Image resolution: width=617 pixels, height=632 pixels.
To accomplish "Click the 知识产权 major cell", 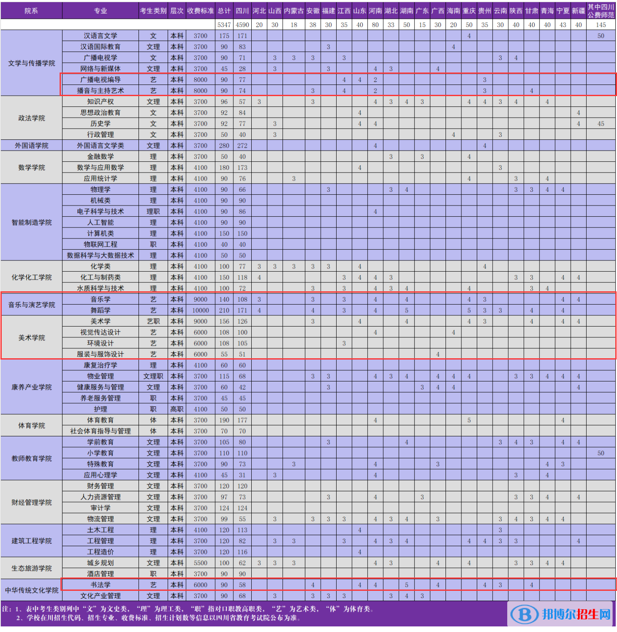I will 100,102.
